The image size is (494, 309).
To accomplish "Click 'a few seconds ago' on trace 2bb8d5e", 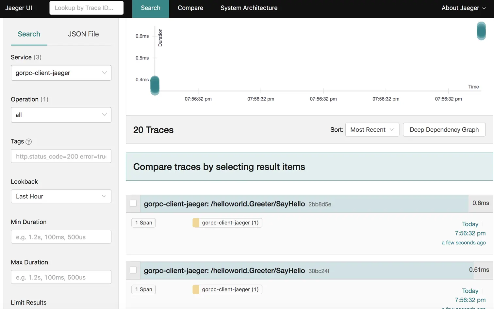I will tap(464, 243).
